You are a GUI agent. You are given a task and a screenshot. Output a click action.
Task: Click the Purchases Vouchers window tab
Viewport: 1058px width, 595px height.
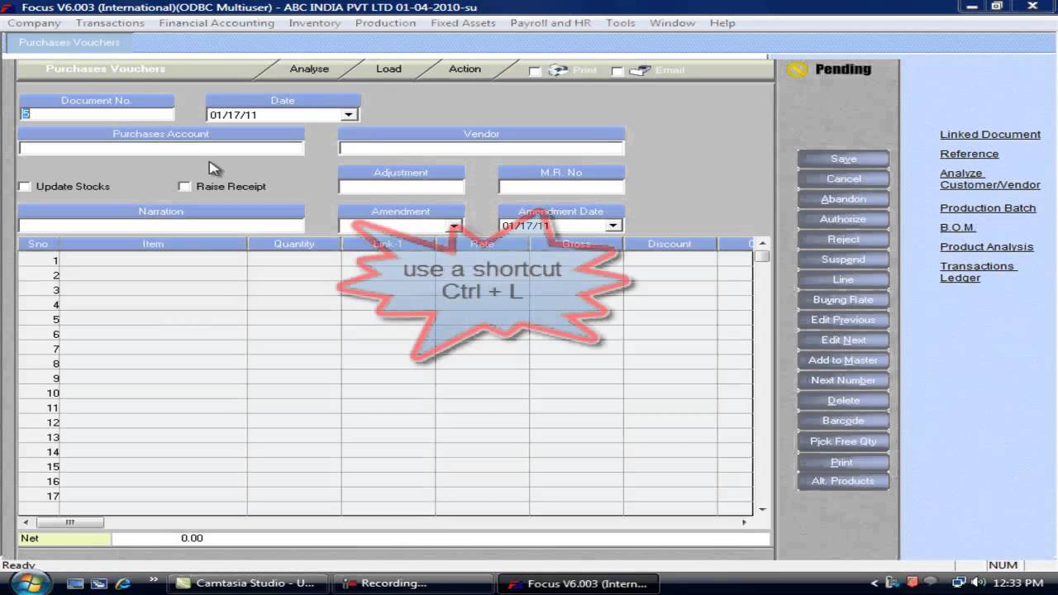pos(69,42)
